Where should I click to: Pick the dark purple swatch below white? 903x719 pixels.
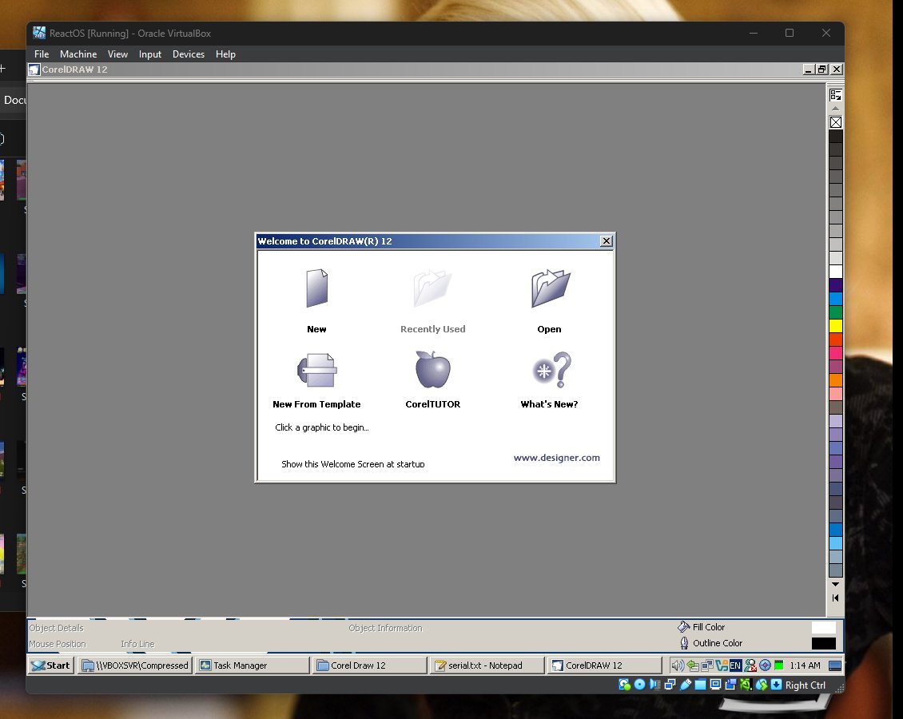[836, 285]
